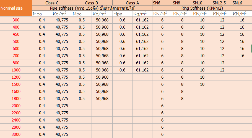The height and width of the screenshot is (138, 252).
Task: Select the SN6 column header cell
Action: click(x=162, y=3)
